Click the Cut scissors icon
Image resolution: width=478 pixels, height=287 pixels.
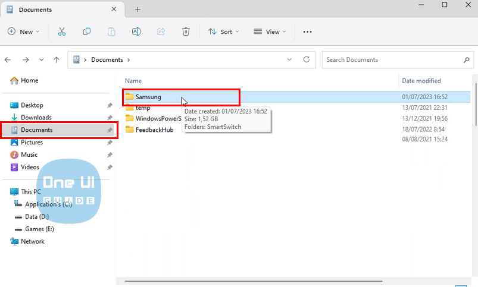(x=61, y=31)
